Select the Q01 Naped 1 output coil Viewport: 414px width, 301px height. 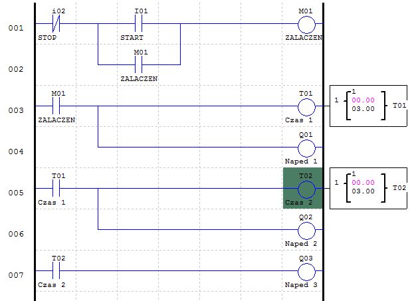(306, 148)
